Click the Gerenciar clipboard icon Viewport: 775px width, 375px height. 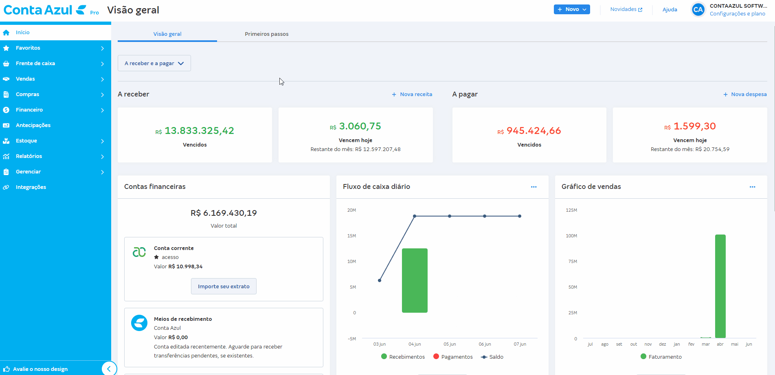point(6,172)
